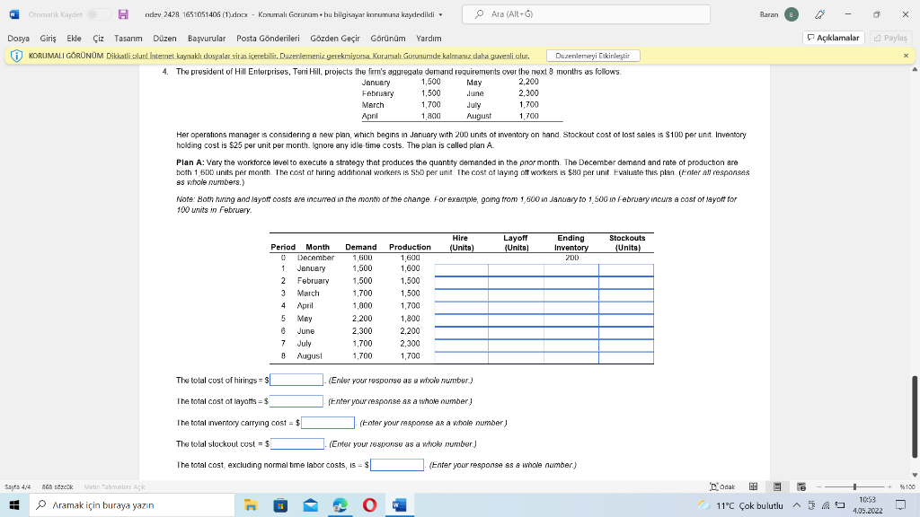Switch to Print Layout view icon
Viewport: 920px width, 517px height.
tap(777, 486)
